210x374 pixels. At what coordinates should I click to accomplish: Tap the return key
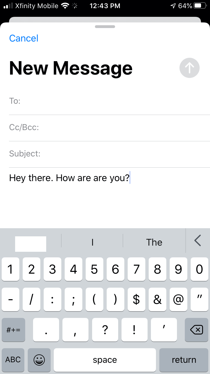pyautogui.click(x=184, y=360)
